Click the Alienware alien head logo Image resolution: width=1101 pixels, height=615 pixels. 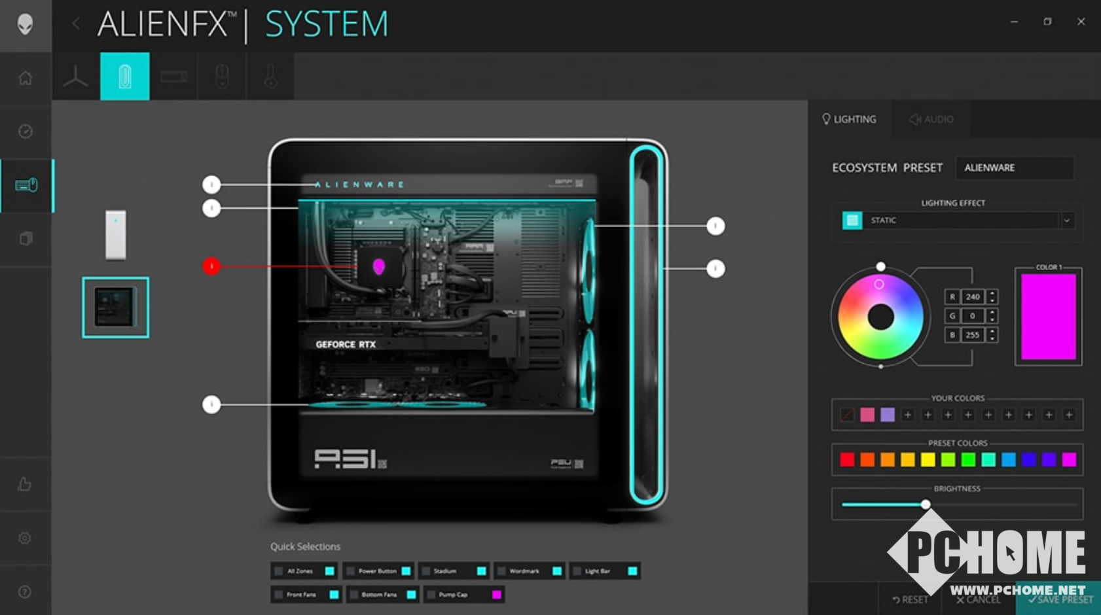(25, 25)
